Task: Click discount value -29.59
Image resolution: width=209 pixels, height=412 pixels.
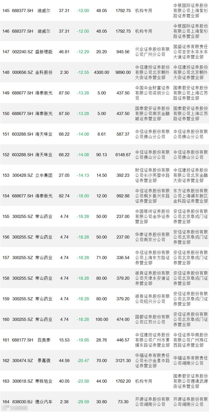Action: 83,402
